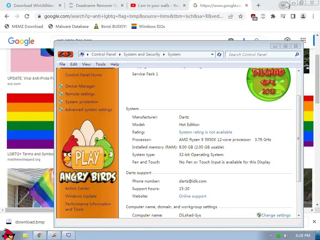Open the Chrome extensions puzzle icon
320x240 pixels.
click(x=273, y=16)
